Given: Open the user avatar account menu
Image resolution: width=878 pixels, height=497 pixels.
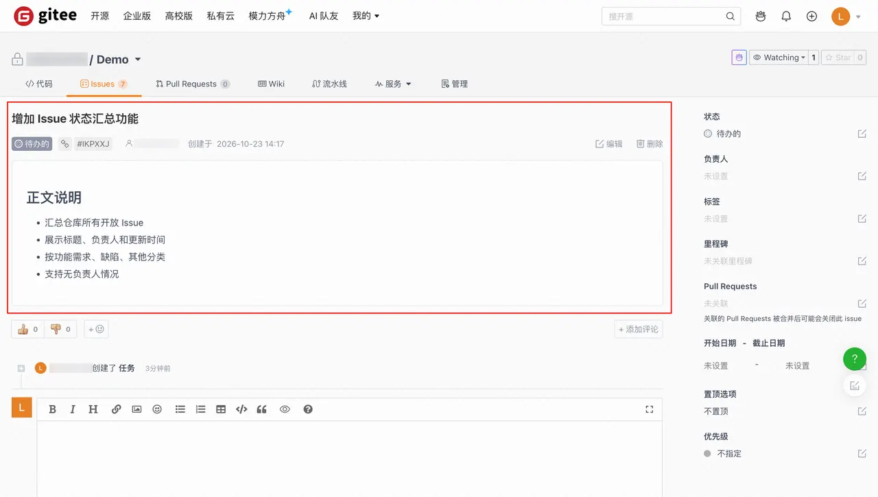Looking at the screenshot, I should [846, 16].
